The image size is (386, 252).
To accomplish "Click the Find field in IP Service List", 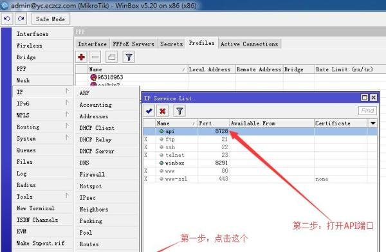I will point(367,111).
